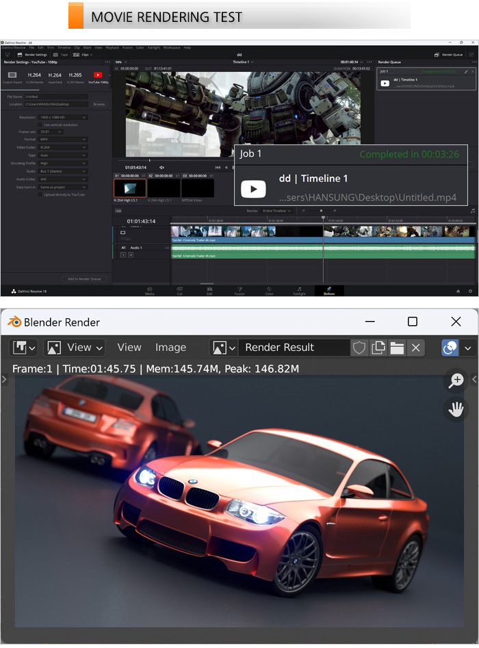Mute Audio 1 track with M button
This screenshot has height=648, width=479.
pyautogui.click(x=130, y=255)
